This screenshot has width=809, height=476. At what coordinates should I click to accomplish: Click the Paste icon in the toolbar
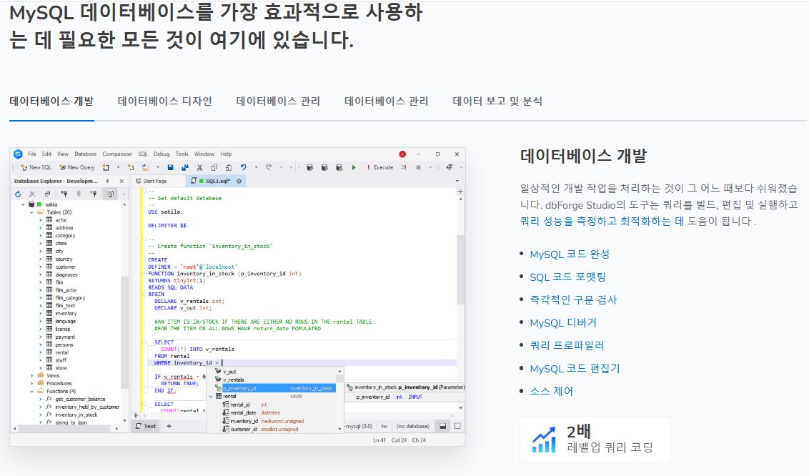[229, 168]
